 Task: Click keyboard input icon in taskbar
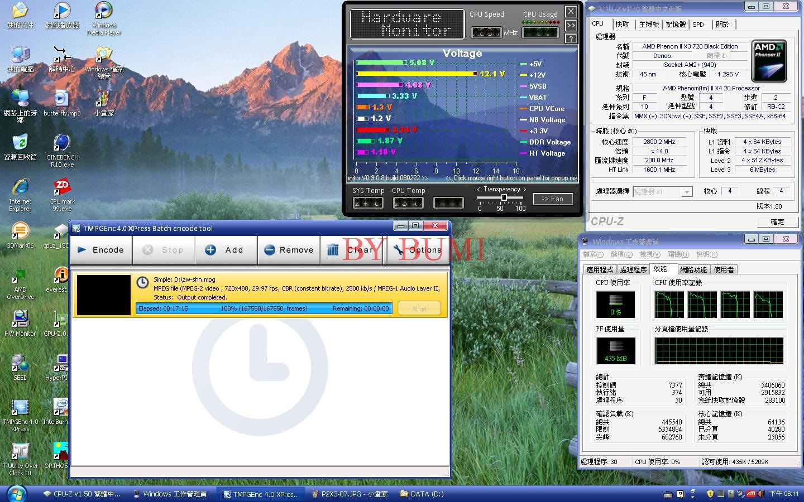pos(668,494)
